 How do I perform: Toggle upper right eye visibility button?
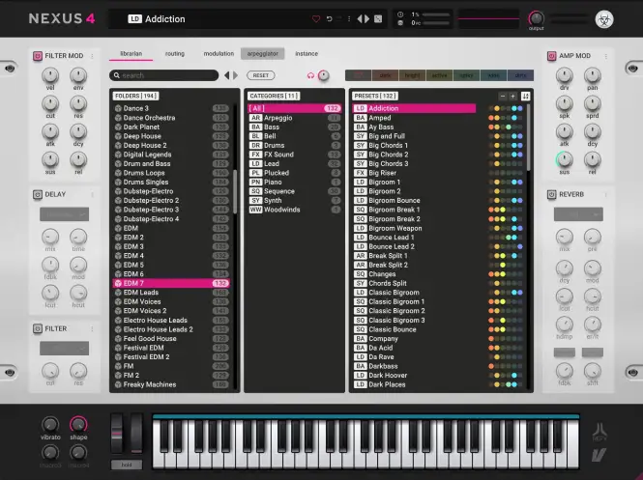(x=633, y=68)
